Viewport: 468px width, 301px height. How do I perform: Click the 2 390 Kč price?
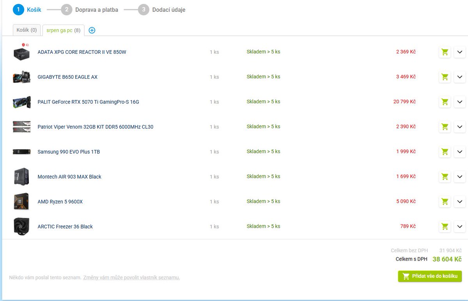tap(406, 127)
